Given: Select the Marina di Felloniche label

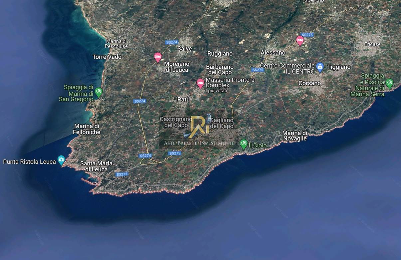Looking at the screenshot, I should click(87, 129).
